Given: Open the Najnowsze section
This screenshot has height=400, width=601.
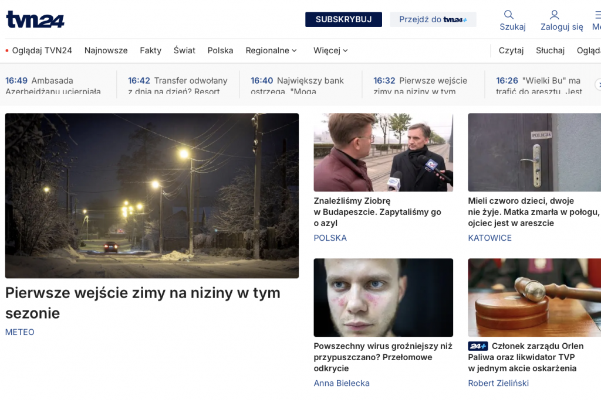Looking at the screenshot, I should click(106, 50).
